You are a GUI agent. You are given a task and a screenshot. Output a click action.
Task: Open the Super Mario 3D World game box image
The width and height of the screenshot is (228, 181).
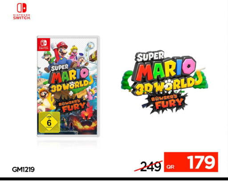coord(68,86)
